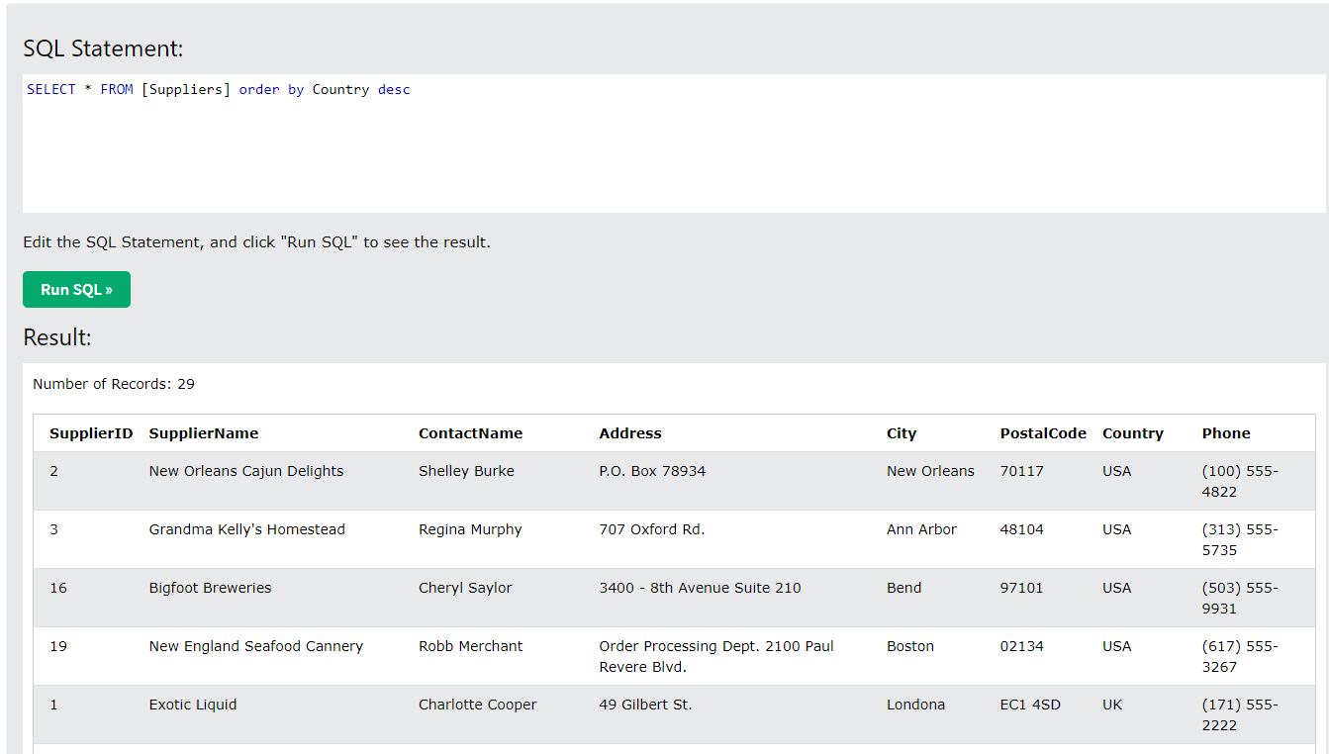Click the ContactName column header
This screenshot has width=1329, height=754.
[x=470, y=433]
